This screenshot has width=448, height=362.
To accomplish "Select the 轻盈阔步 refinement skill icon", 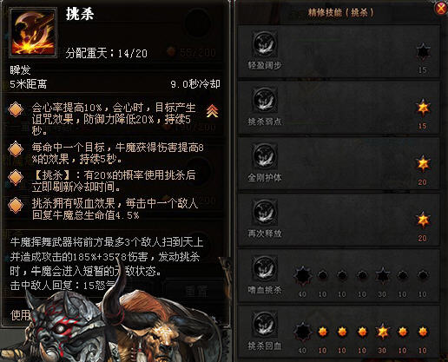I will point(265,44).
